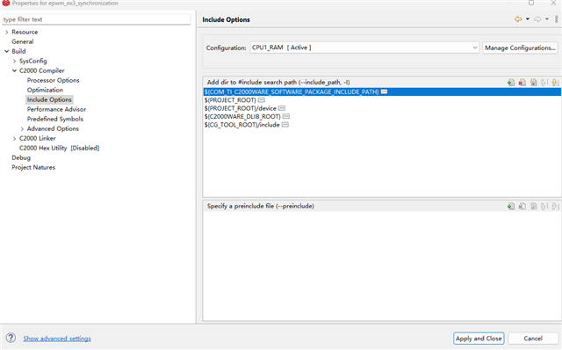The width and height of the screenshot is (562, 350).
Task: Click ellipsis badge beside ${C2000WARE_DLIB_ROOT}
Action: point(286,116)
